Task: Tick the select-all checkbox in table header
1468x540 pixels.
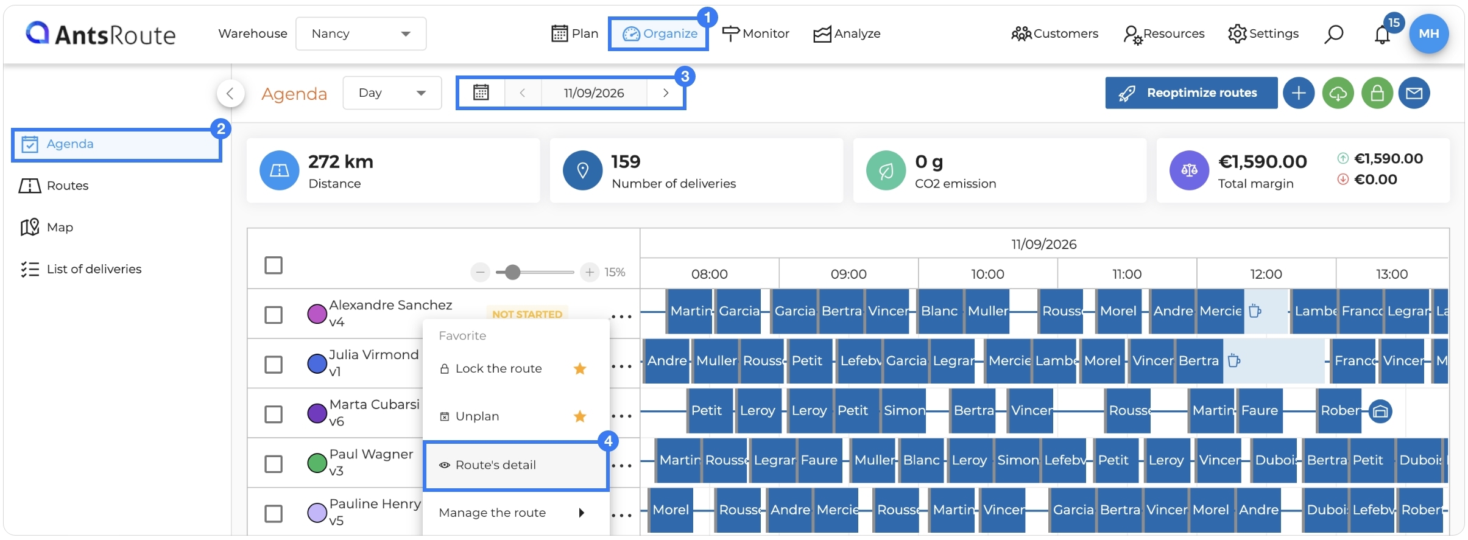Action: (273, 265)
